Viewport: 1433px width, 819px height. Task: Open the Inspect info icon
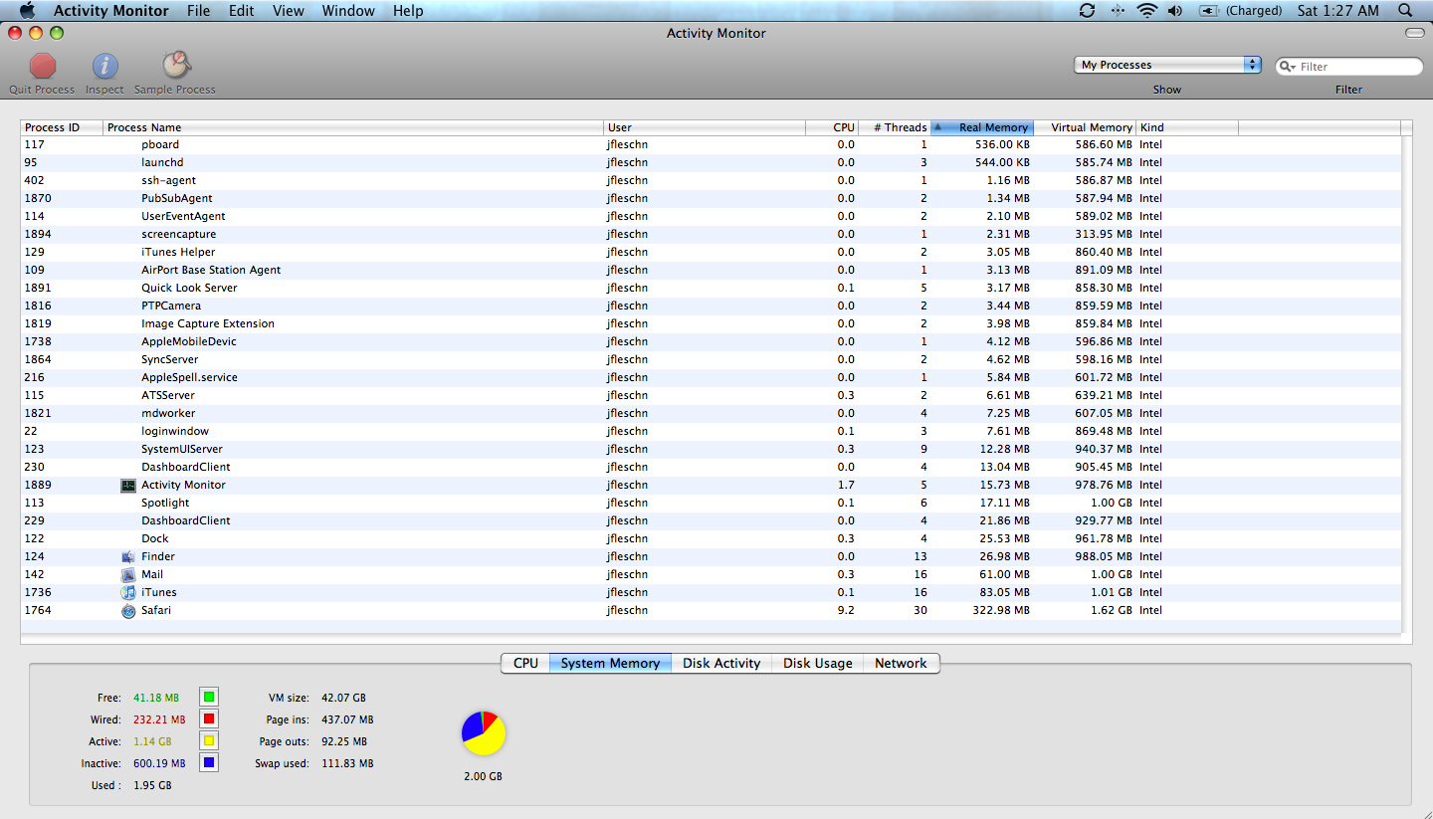point(104,67)
